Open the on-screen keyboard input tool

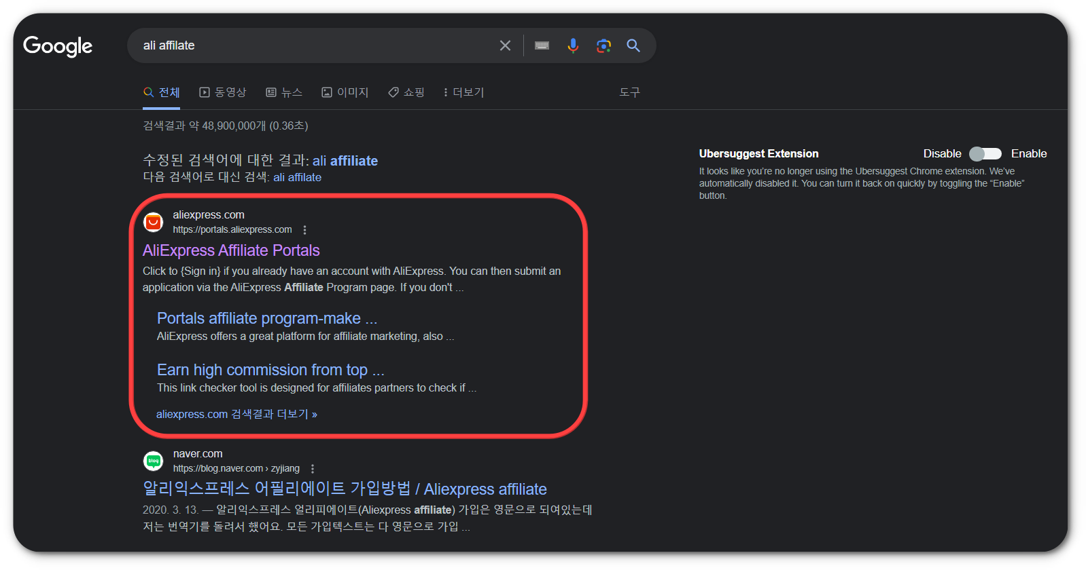tap(542, 45)
